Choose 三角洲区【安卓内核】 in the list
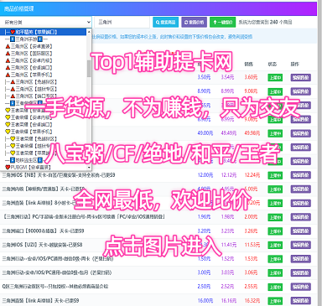322x306 pixels. point(44,60)
